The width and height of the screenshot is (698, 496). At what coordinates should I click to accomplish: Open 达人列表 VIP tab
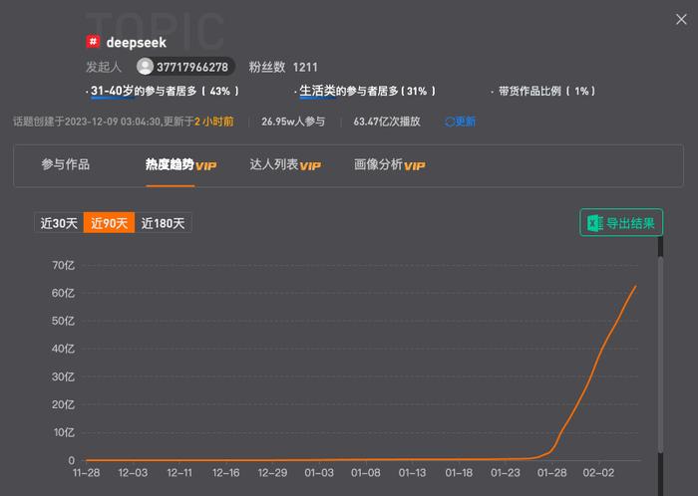point(285,165)
